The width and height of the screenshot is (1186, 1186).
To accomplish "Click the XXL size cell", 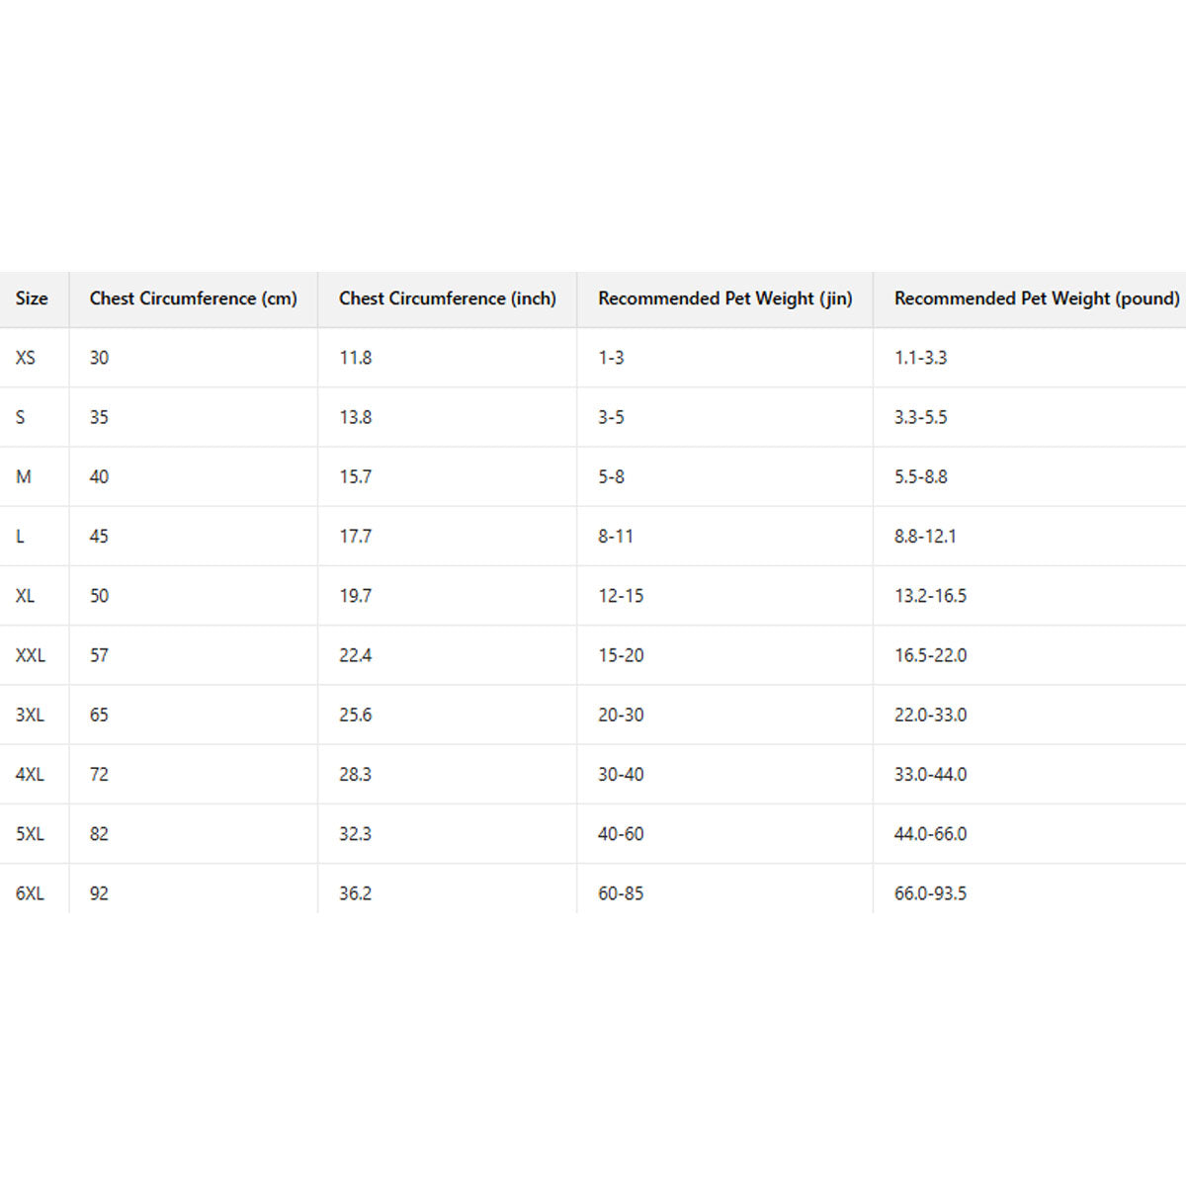I will [31, 655].
